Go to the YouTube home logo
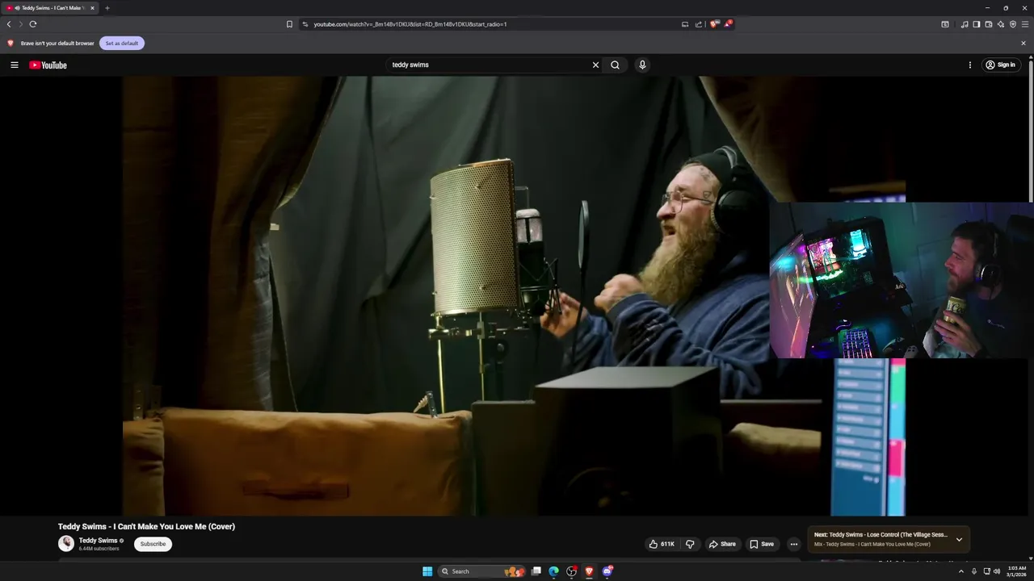 pyautogui.click(x=48, y=65)
